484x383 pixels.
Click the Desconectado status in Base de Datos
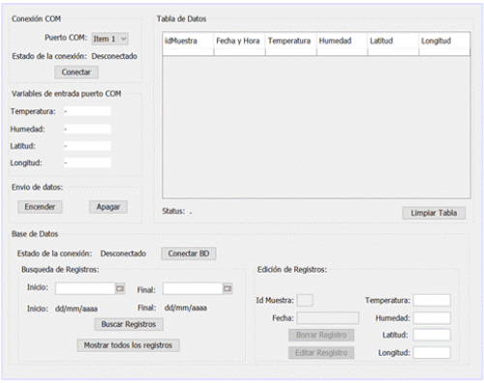[x=123, y=253]
